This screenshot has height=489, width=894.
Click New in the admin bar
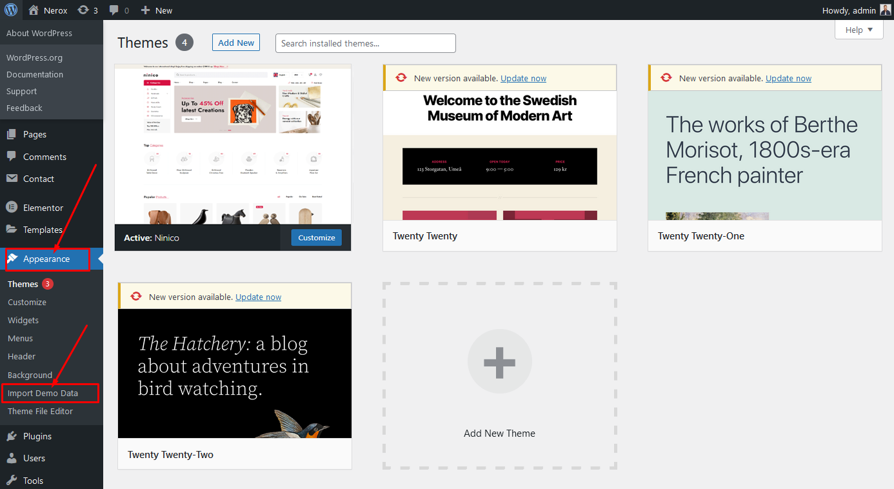(164, 10)
